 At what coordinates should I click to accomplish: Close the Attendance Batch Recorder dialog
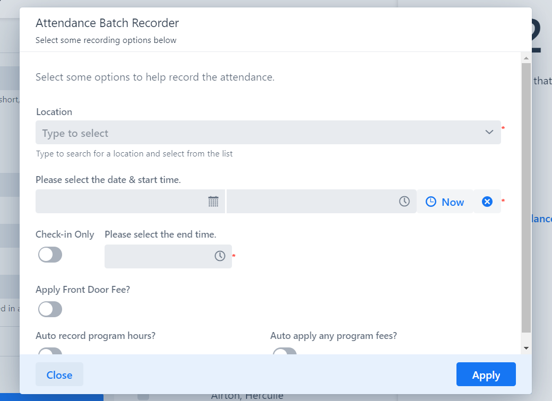[59, 374]
